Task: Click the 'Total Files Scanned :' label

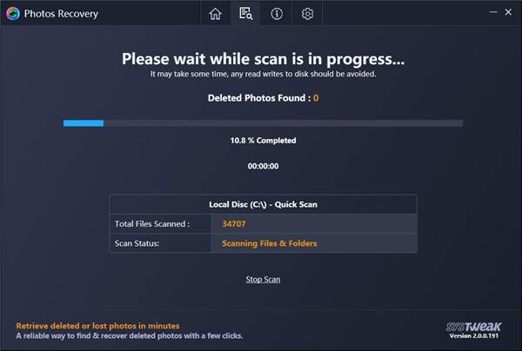Action: click(x=152, y=223)
